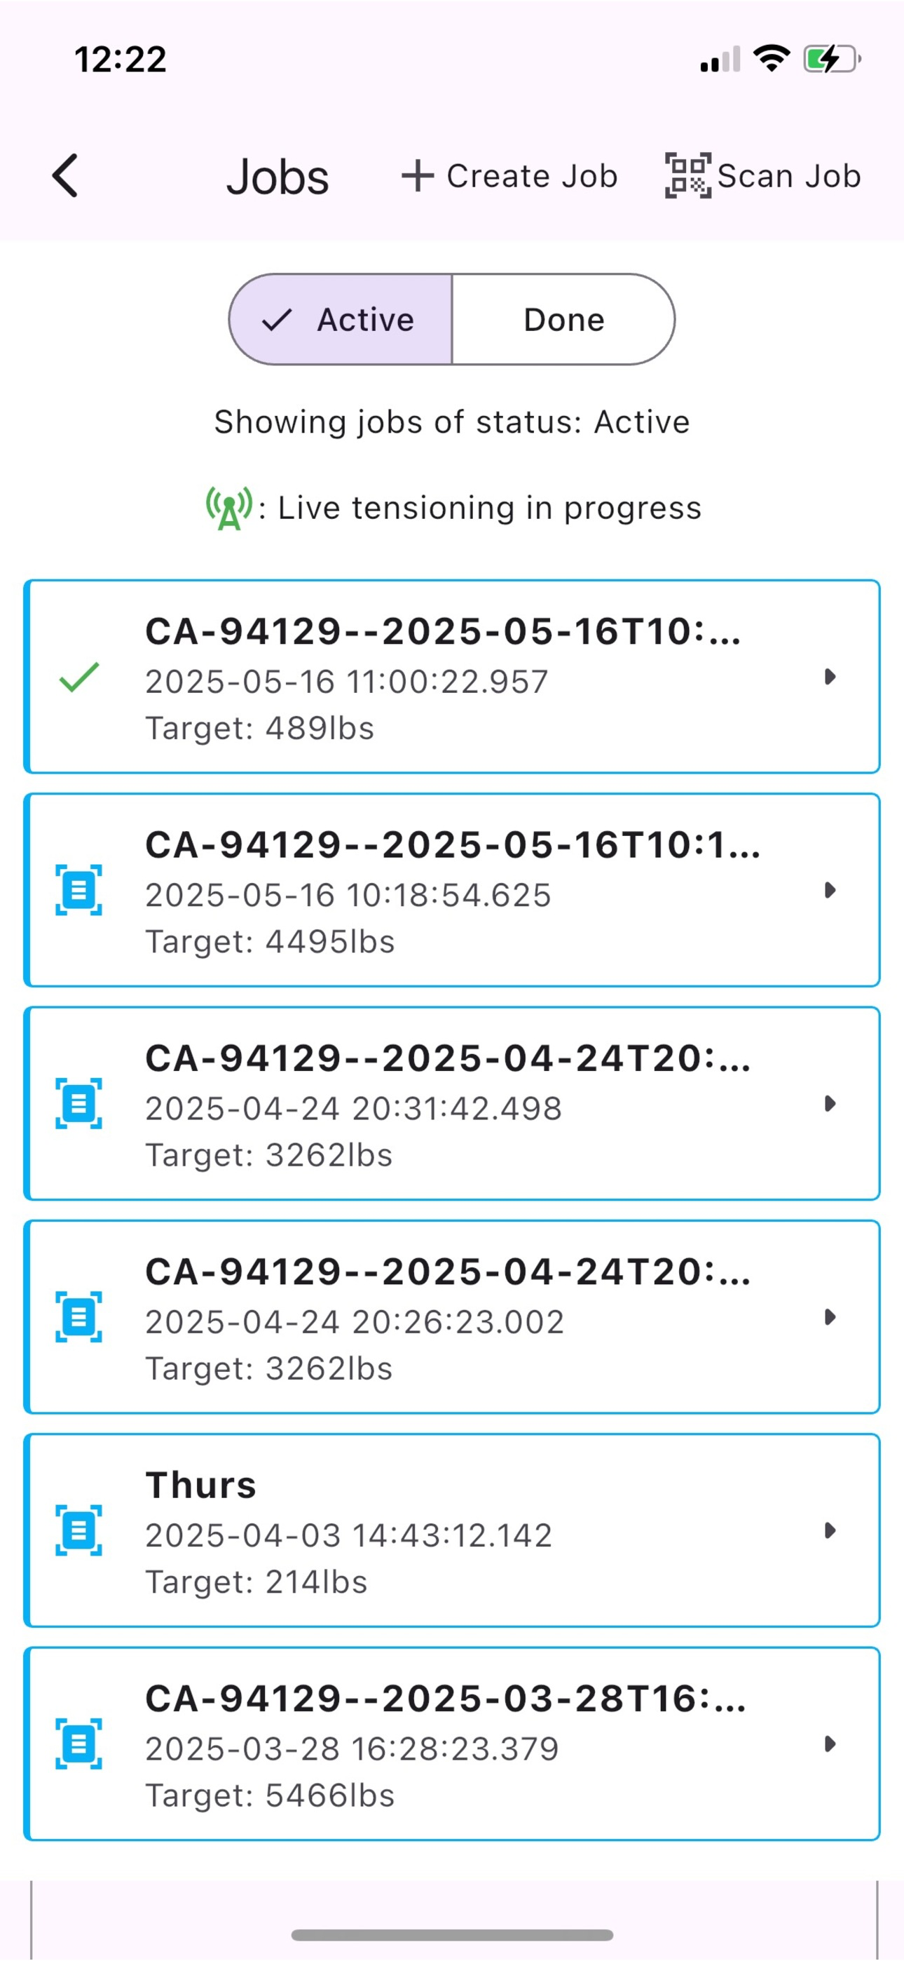Open job dated 2025-04-24 20:26:23.002
The image size is (904, 1961).
(x=452, y=1317)
